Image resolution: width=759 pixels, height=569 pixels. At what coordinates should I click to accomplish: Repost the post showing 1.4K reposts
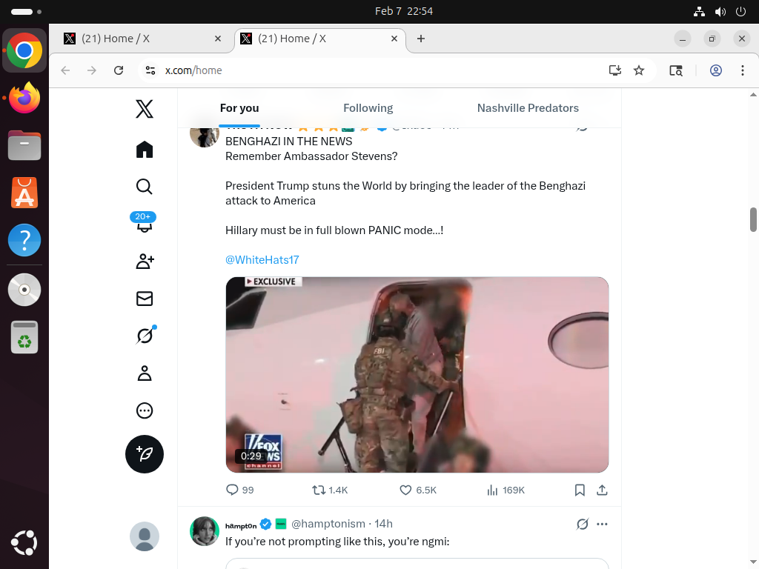[x=319, y=490]
